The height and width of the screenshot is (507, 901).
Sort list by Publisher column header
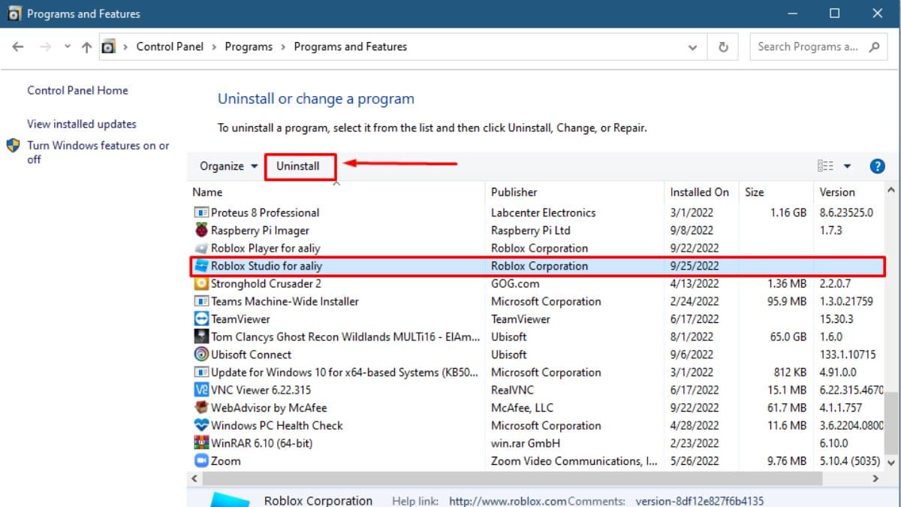coord(514,192)
